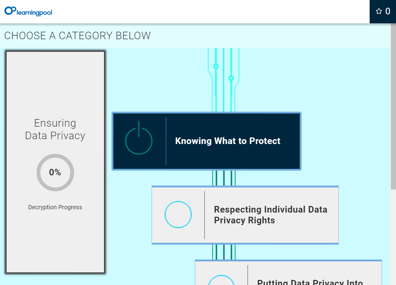396x285 pixels.
Task: Click the Learning Pool loop logo icon
Action: click(x=10, y=10)
